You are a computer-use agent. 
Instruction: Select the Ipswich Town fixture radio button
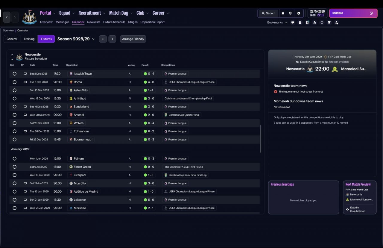(14, 74)
